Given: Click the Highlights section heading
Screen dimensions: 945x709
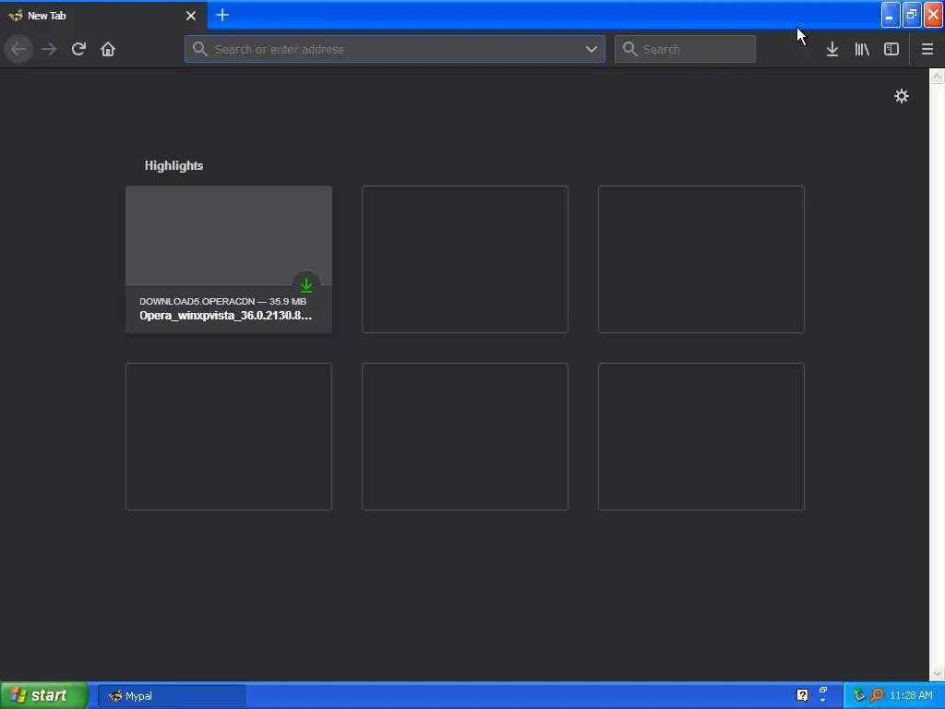Looking at the screenshot, I should [173, 165].
